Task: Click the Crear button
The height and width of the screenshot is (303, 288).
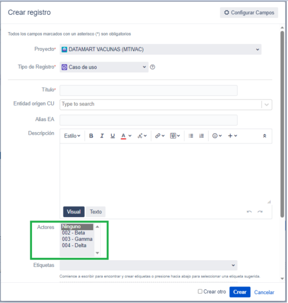Action: [x=240, y=292]
